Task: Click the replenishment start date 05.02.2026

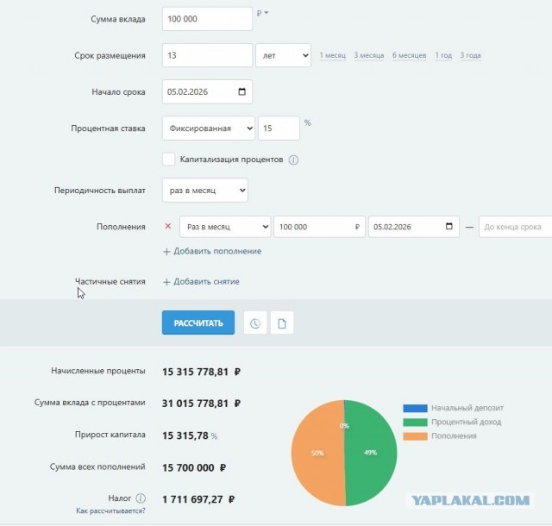Action: [414, 227]
